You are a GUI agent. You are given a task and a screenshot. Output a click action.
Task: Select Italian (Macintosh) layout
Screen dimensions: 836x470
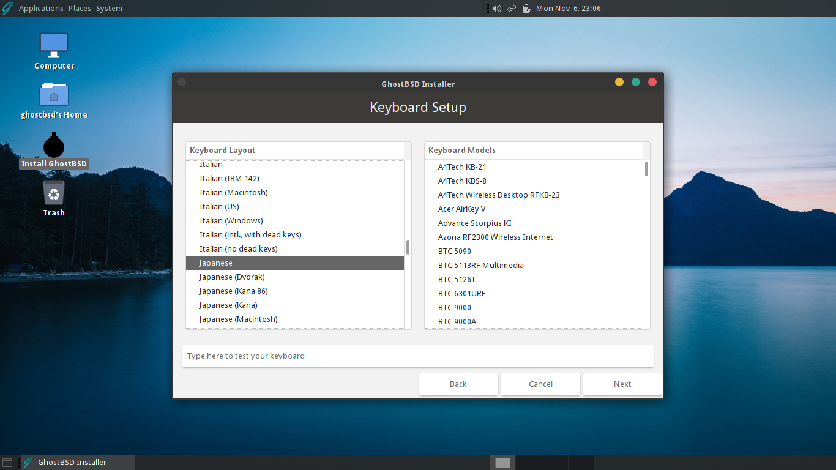click(x=295, y=193)
